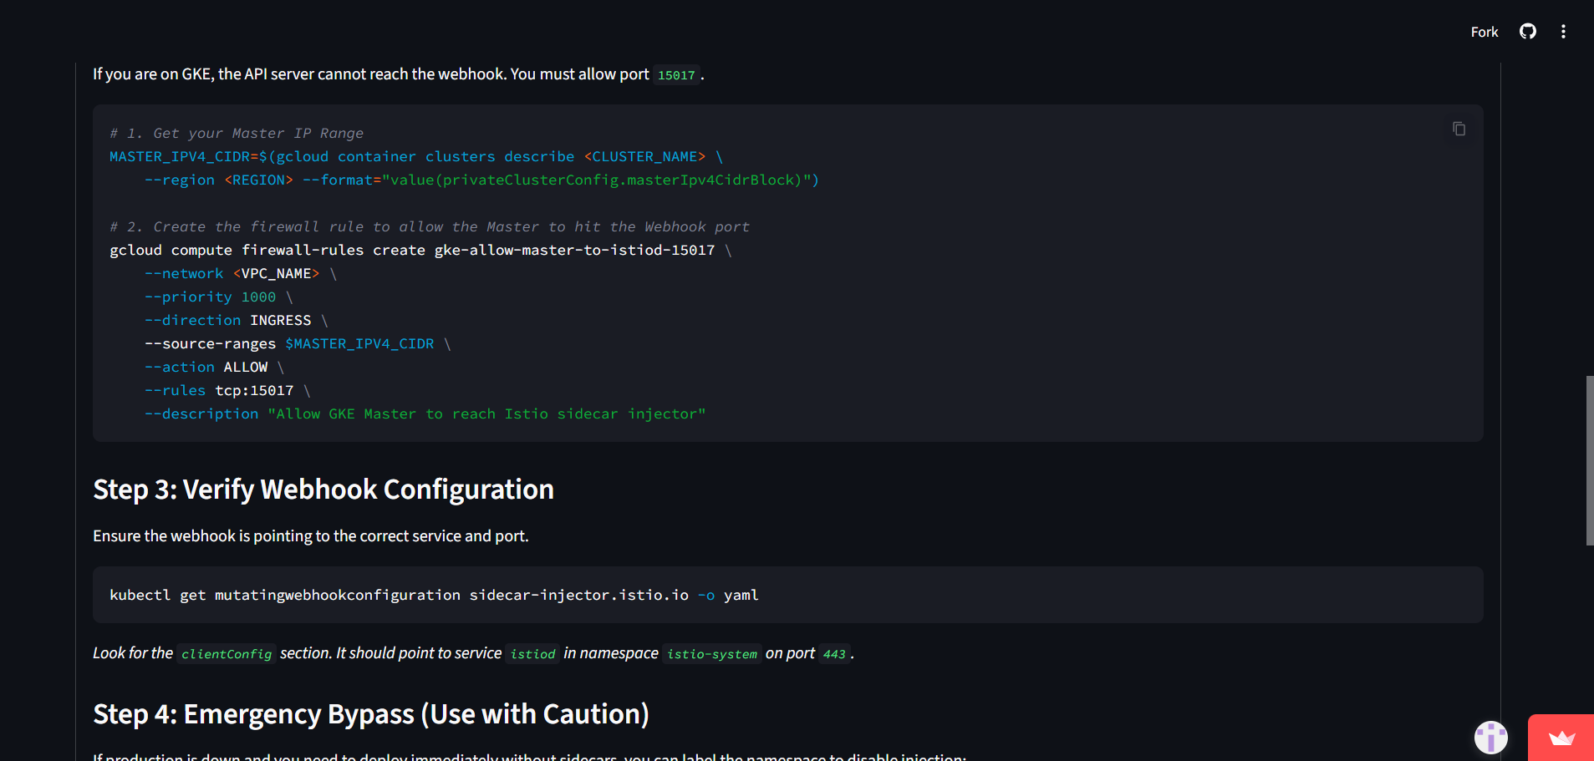Click the '--direction INGRESS' line
The width and height of the screenshot is (1594, 761).
pyautogui.click(x=237, y=321)
